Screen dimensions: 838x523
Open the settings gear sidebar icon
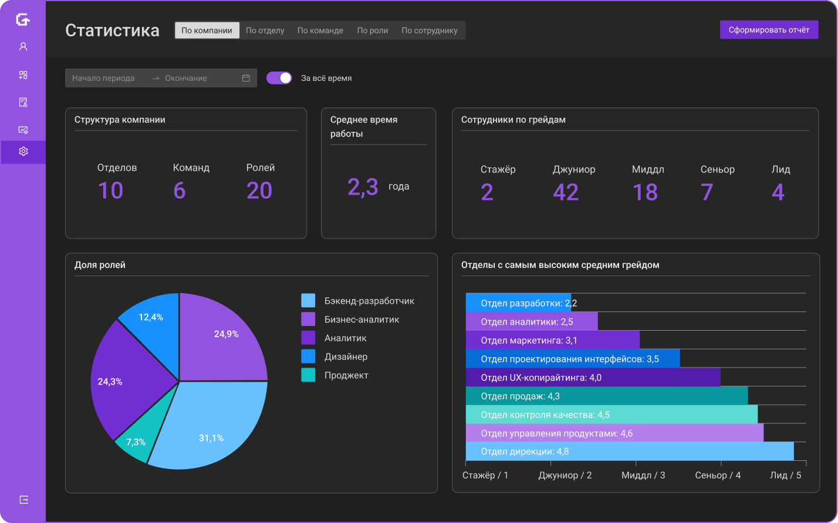pyautogui.click(x=23, y=152)
